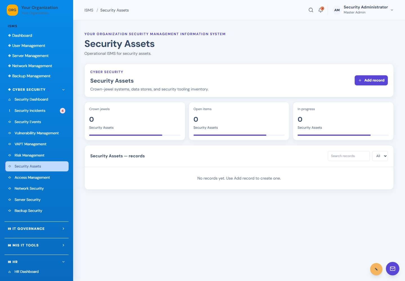
Task: Expand the IT GOVERNANCE section chevron
Action: pyautogui.click(x=63, y=229)
